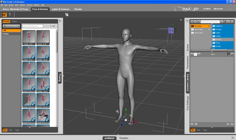Viewport: 236px width, 140px height.
Task: Click the My Account link
Action: [x=218, y=9]
